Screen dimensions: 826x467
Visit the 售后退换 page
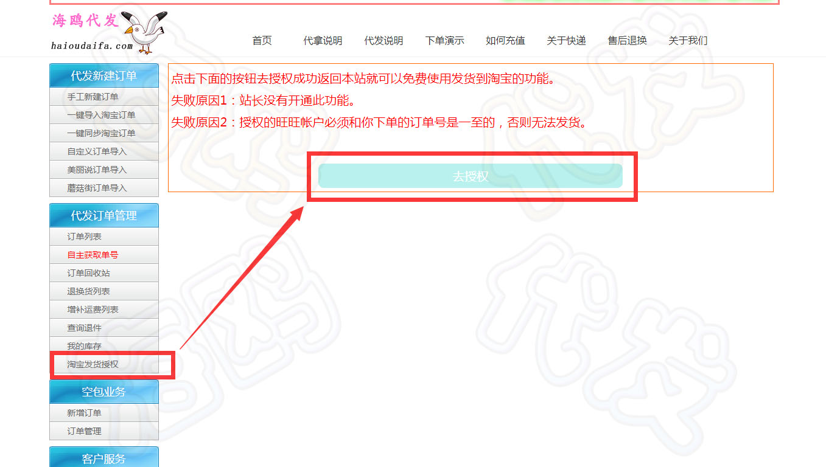click(x=627, y=41)
